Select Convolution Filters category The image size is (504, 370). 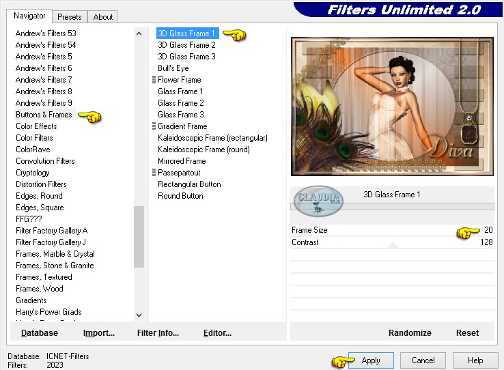point(45,161)
